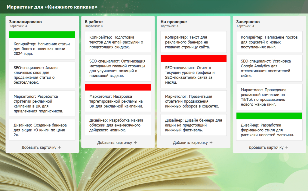Open the monthly digest cover layout card
The width and height of the screenshot is (308, 191).
tap(118, 125)
